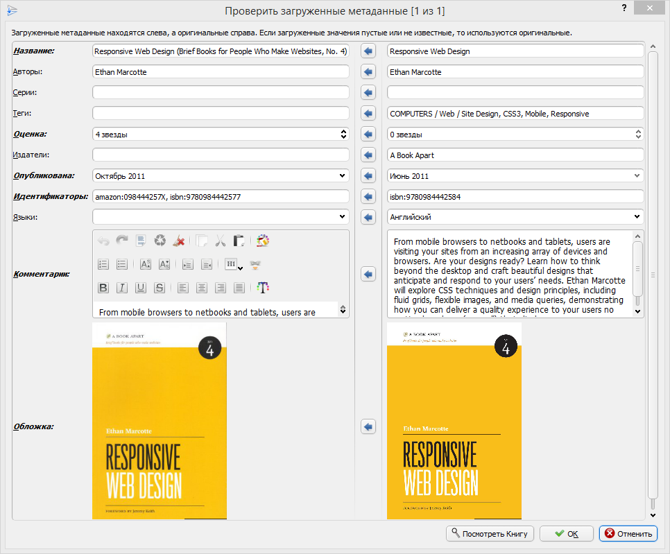Toggle strikethrough formatting in comments editor
This screenshot has height=554, width=670.
point(160,288)
